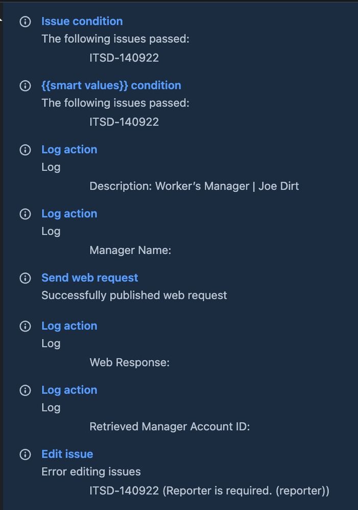358x510 pixels.
Task: Open Log action above Worker's Manager description
Action: click(x=69, y=150)
